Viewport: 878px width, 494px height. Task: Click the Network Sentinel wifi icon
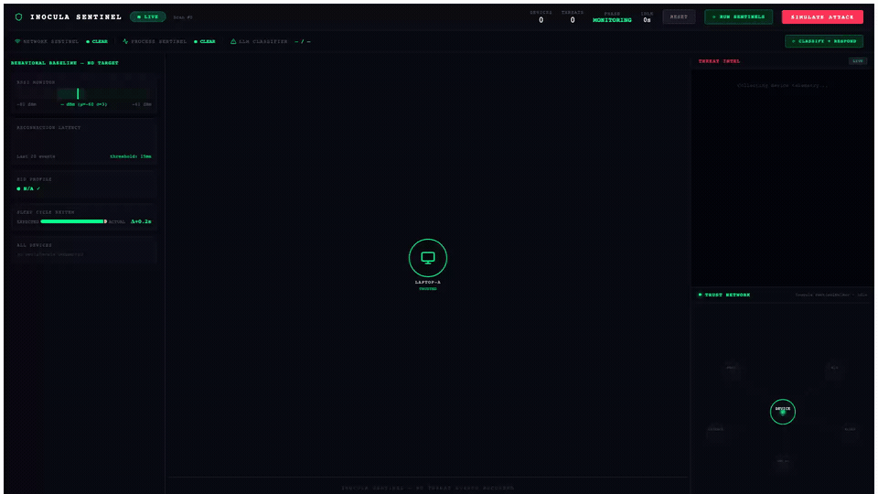17,41
